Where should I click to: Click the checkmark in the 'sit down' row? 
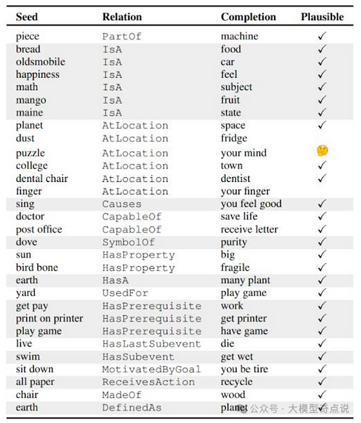tap(322, 369)
